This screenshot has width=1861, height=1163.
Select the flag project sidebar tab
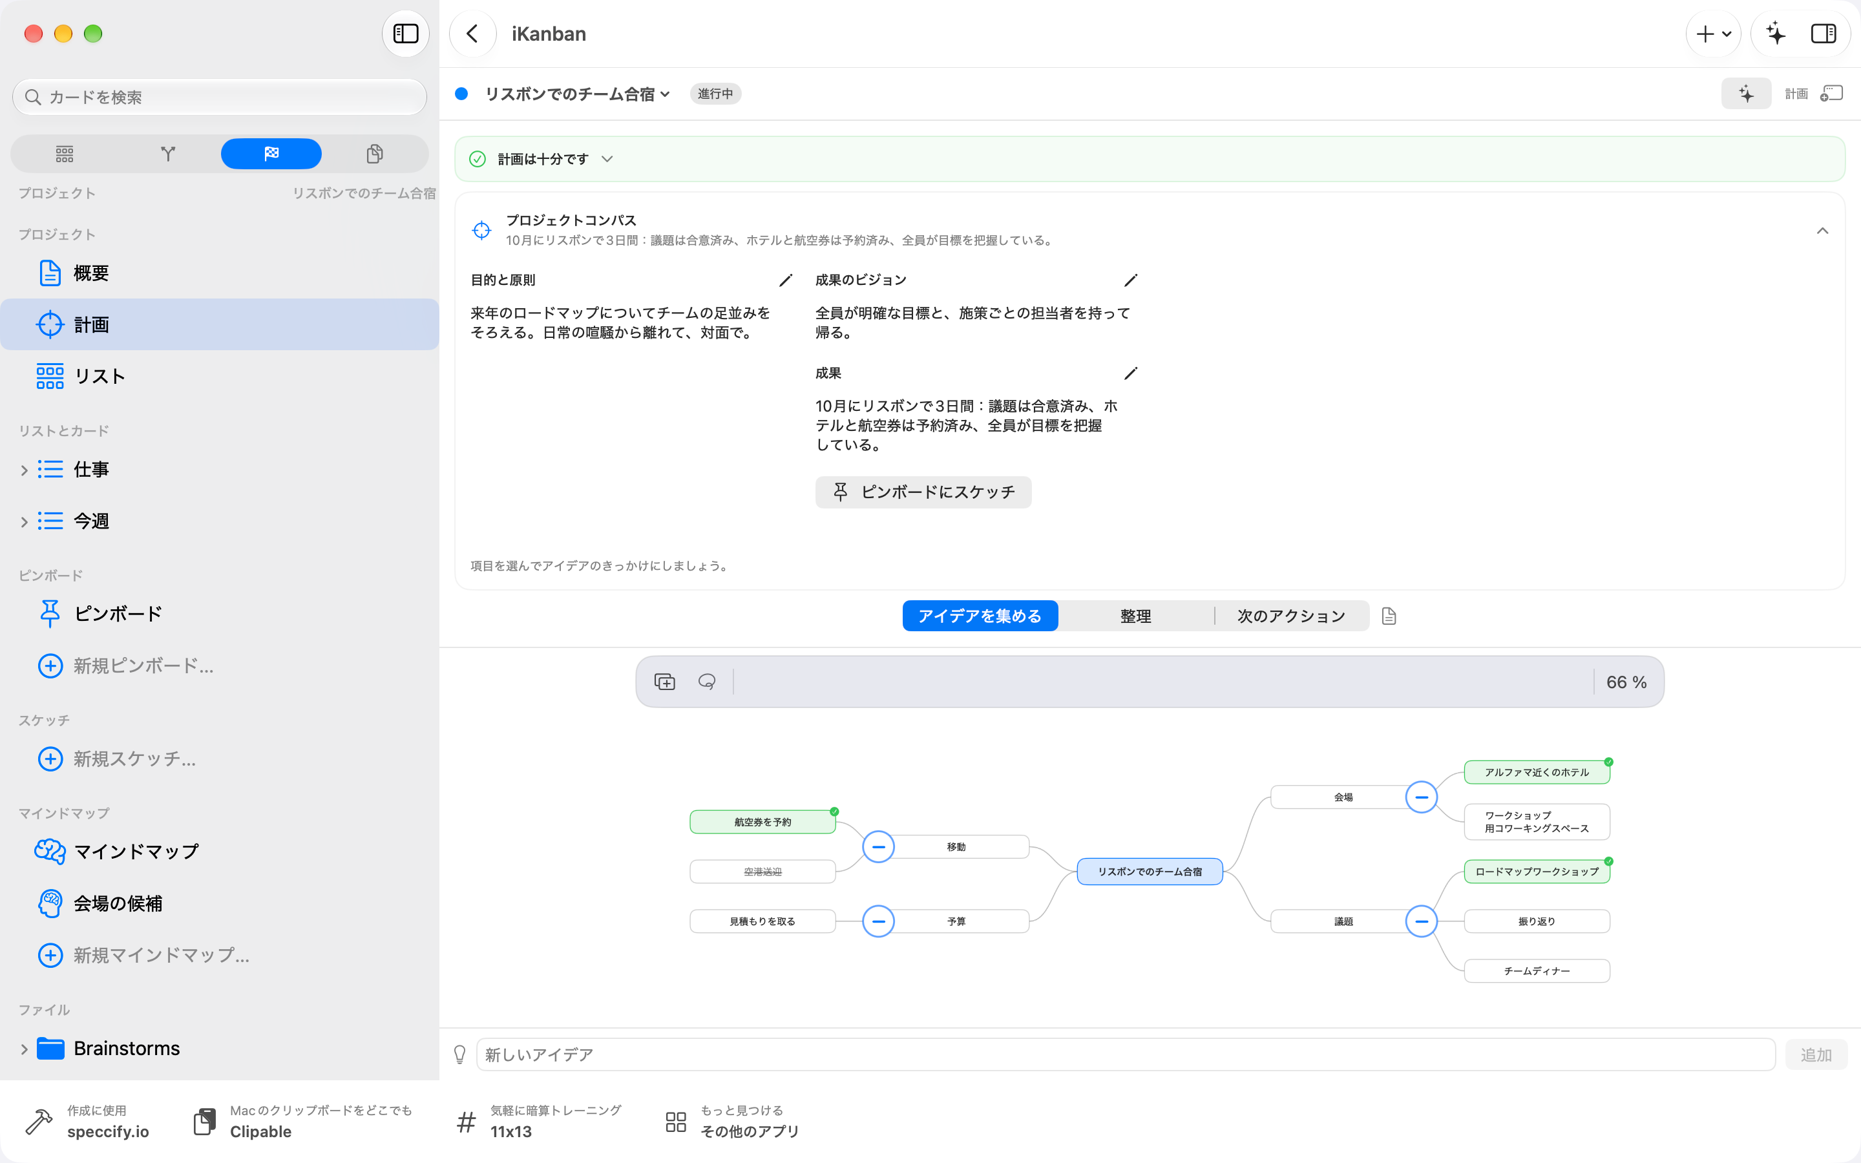click(271, 154)
